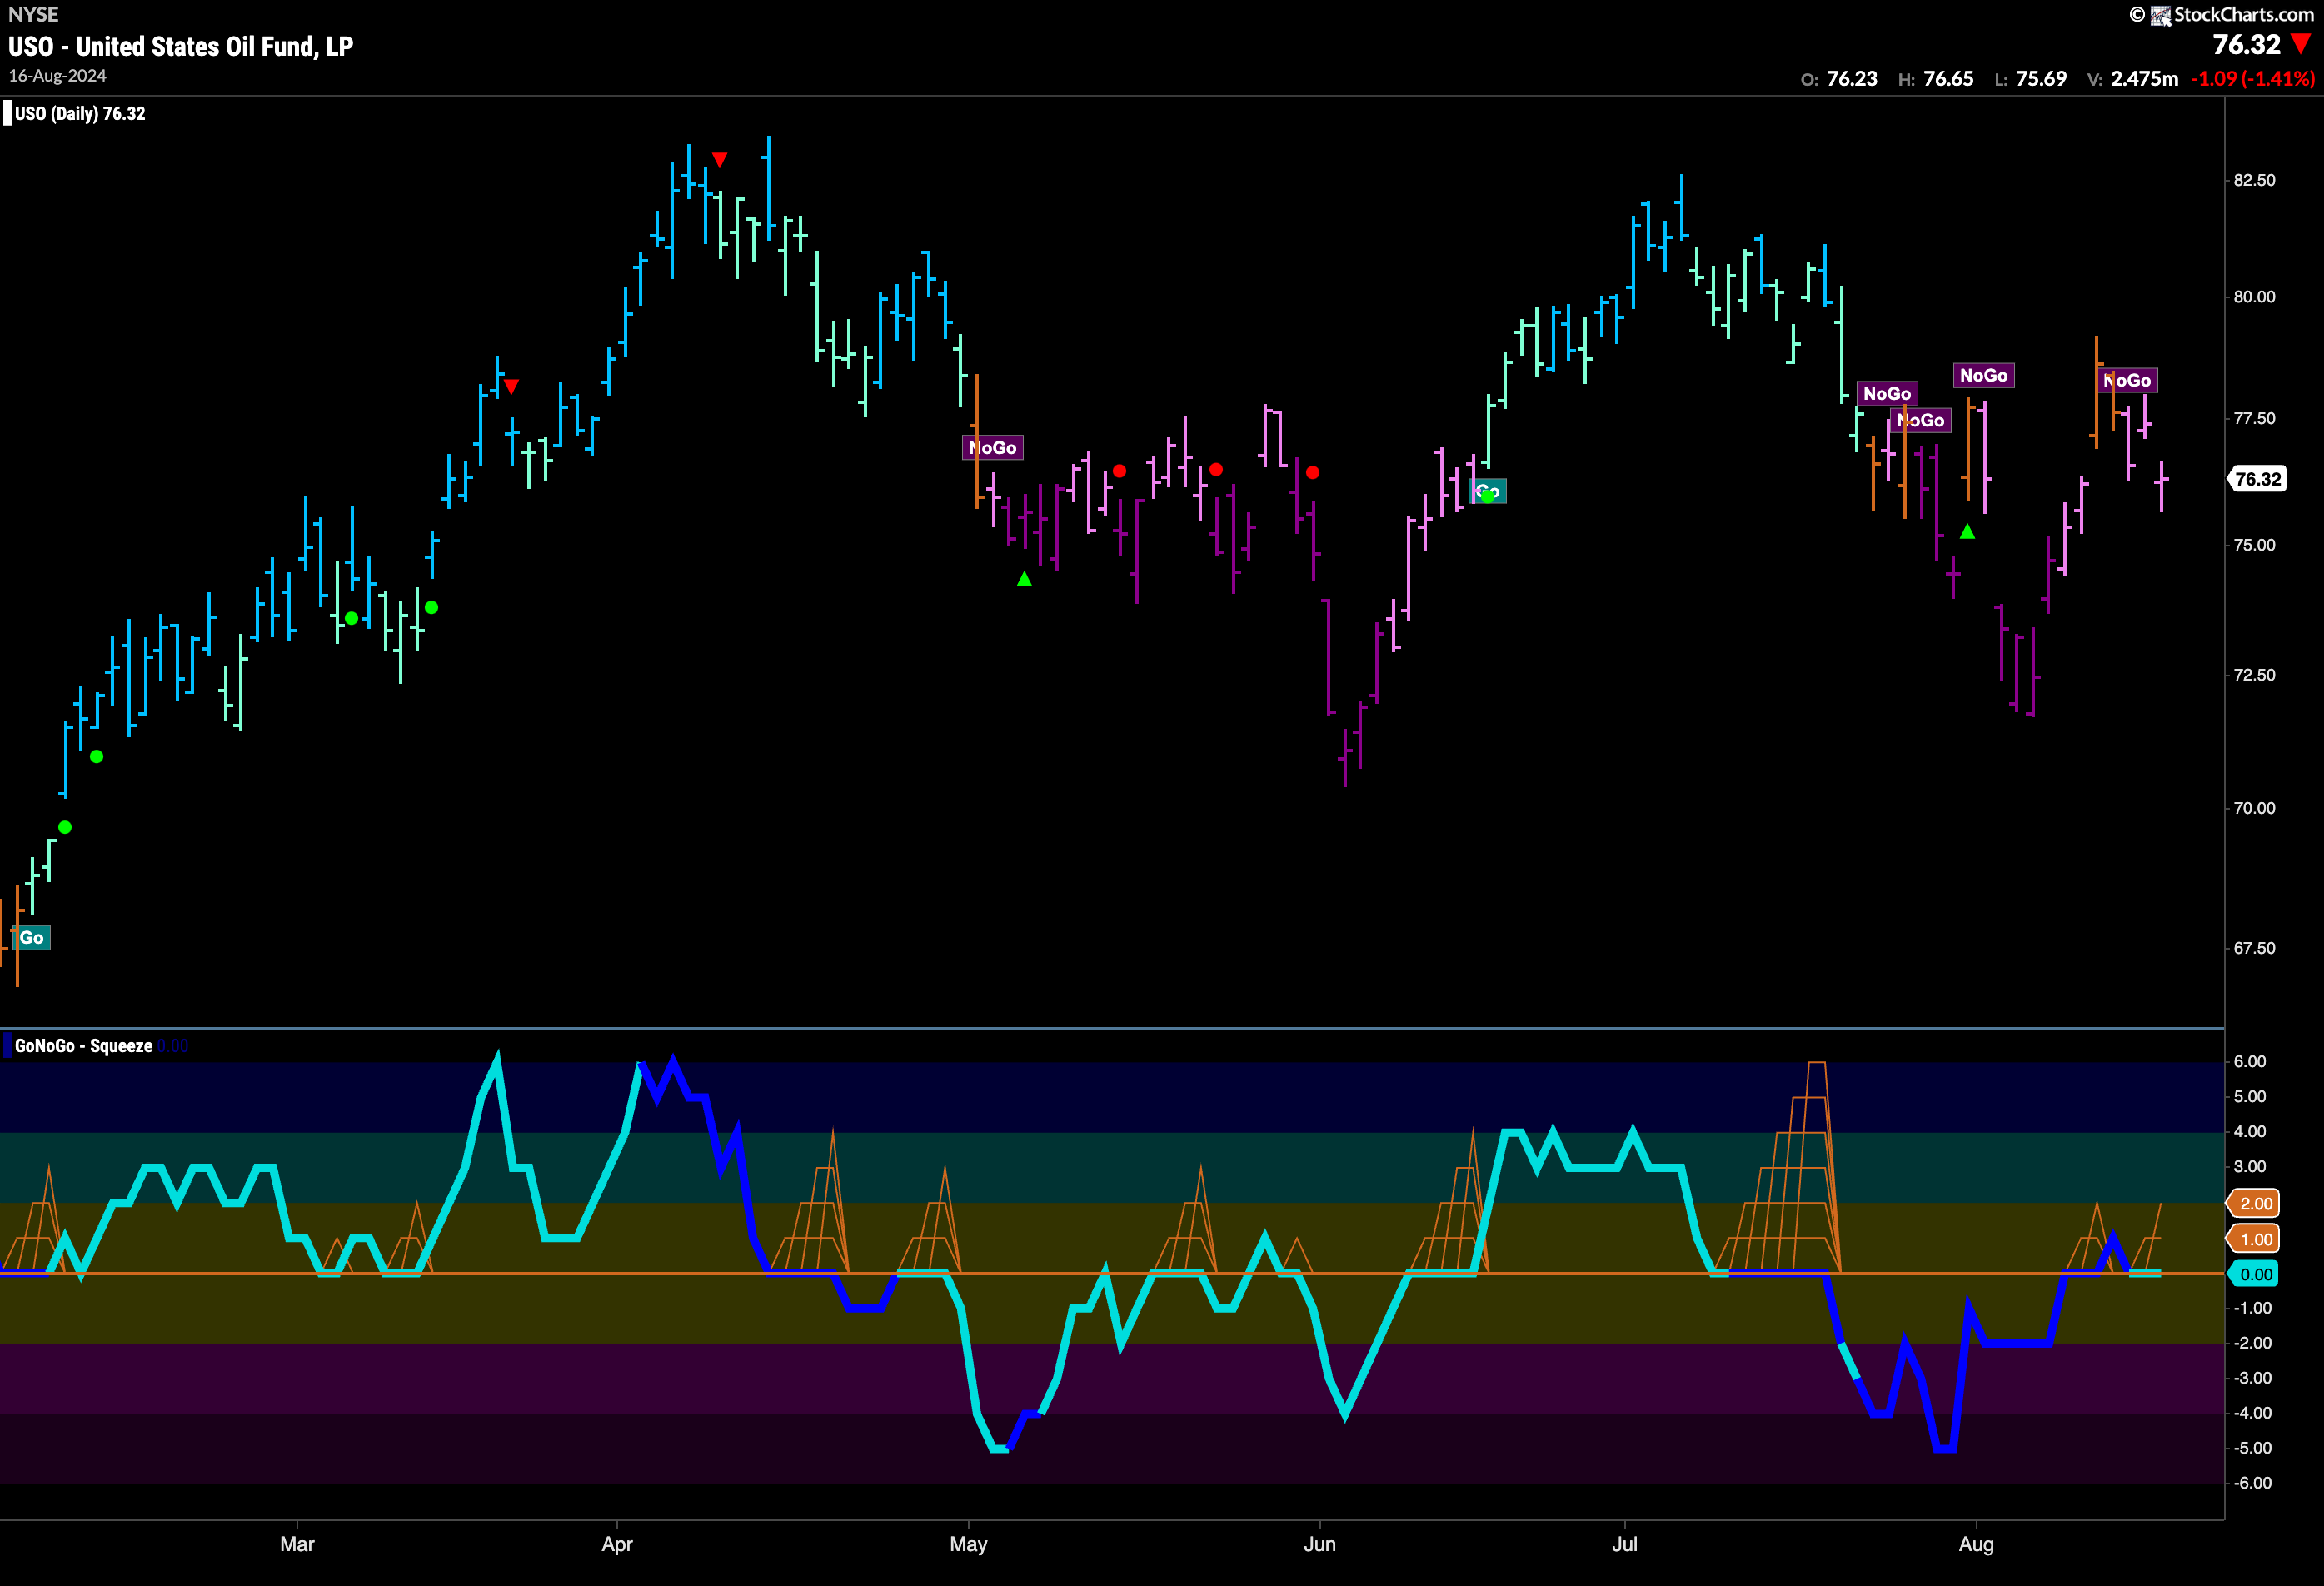The height and width of the screenshot is (1586, 2324).
Task: Click the green up triangle in early May
Action: point(1024,579)
